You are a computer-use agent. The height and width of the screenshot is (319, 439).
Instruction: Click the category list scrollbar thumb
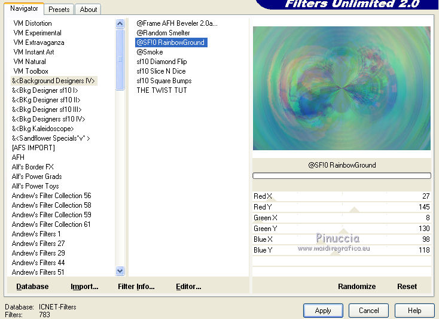[120, 59]
